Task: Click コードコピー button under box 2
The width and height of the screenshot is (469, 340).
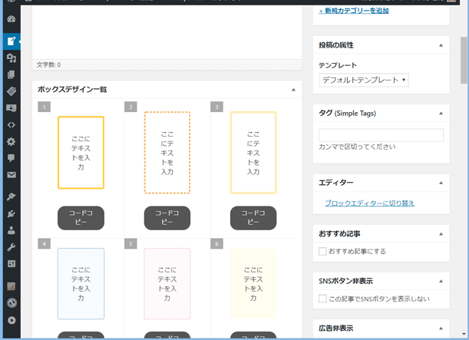Action: tap(167, 218)
